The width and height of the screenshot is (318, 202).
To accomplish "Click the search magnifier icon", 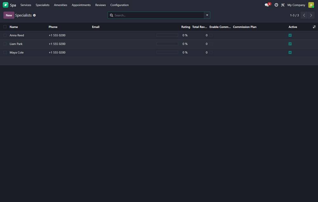I will (x=111, y=15).
